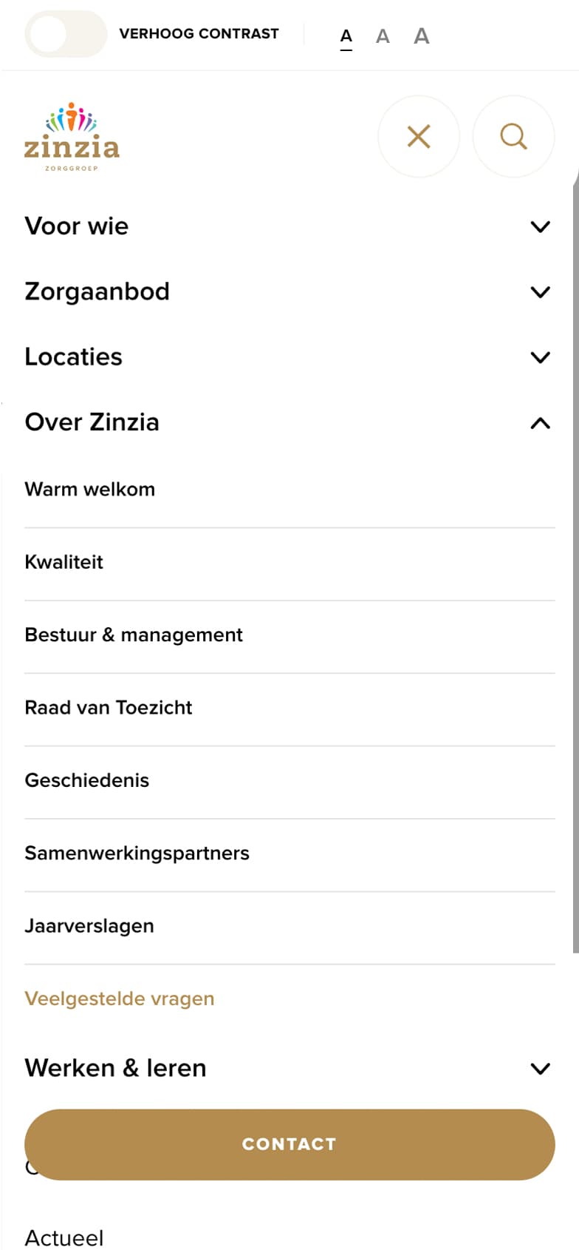Select the smallest font size A
Screen dimensions: 579x1250
tap(346, 36)
